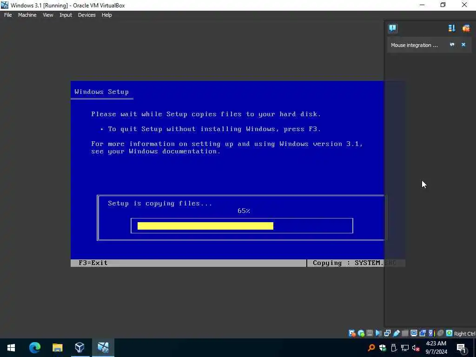
Task: Click the Windows 3.1 VM taskbar button
Action: [103, 348]
